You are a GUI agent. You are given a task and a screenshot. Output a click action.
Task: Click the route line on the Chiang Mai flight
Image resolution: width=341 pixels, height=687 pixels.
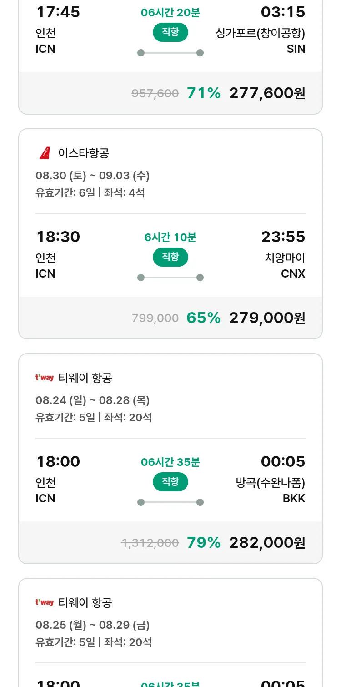[170, 278]
